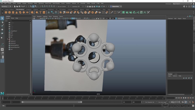The height and width of the screenshot is (110, 195).
Task: Open the Mesh Tools menu
Action: (x=48, y=3)
